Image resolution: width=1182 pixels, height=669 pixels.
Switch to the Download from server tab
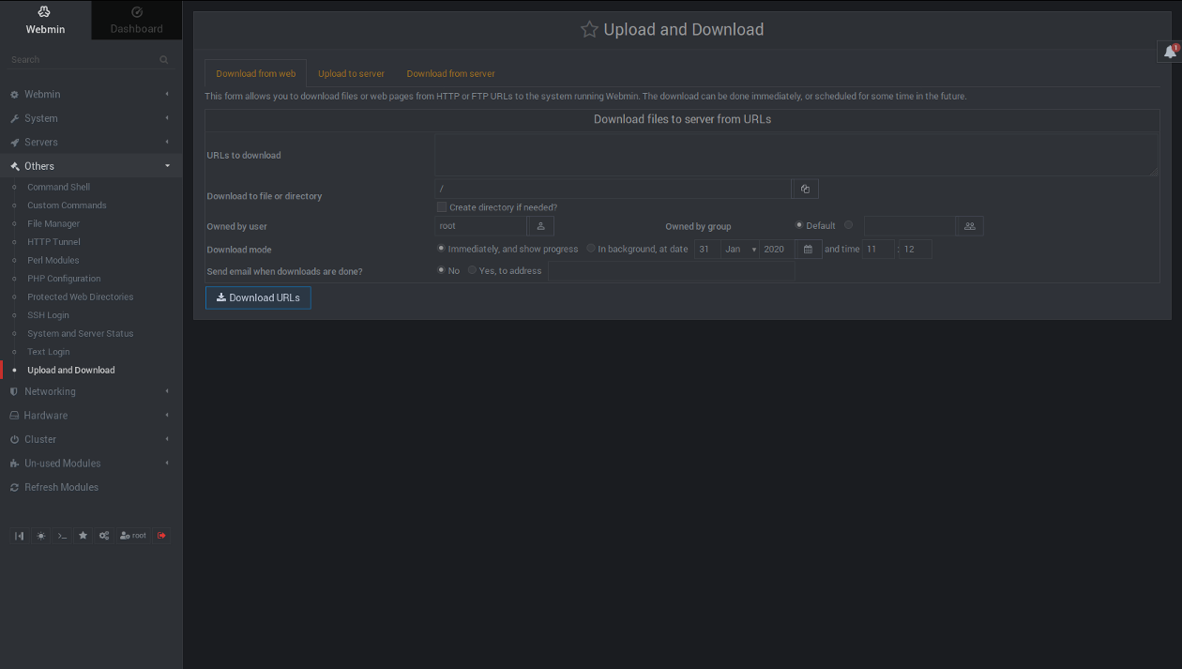tap(450, 73)
